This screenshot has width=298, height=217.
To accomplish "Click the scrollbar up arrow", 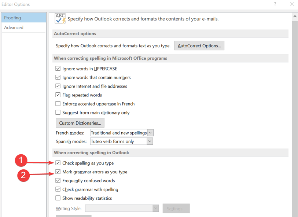I will [x=295, y=16].
